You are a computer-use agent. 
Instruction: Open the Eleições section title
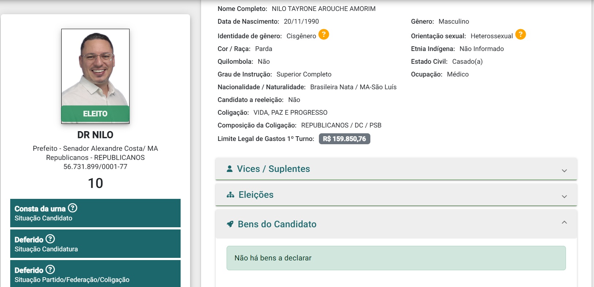point(256,195)
